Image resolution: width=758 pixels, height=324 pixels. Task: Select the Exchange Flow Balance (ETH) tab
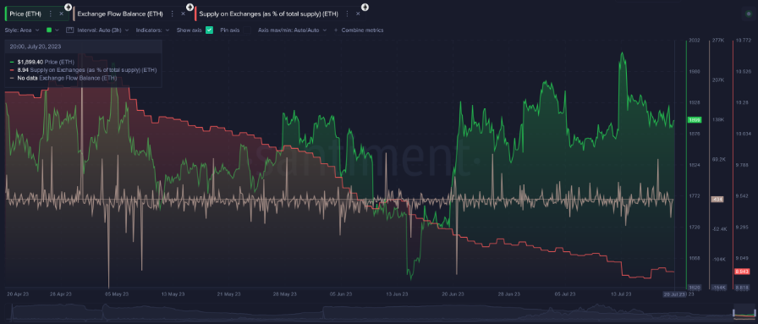click(x=121, y=14)
